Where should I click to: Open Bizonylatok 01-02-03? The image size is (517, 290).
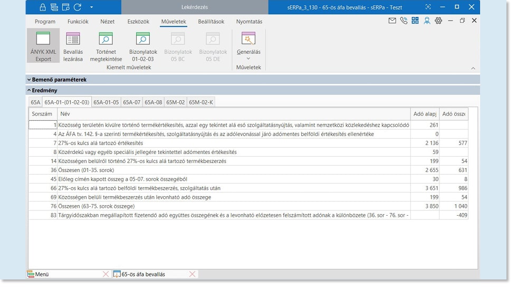coord(143,46)
